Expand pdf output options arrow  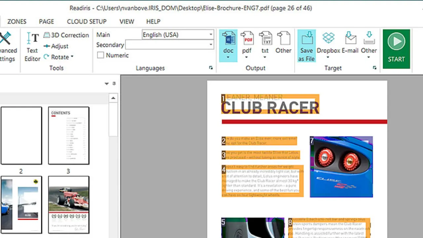click(247, 58)
